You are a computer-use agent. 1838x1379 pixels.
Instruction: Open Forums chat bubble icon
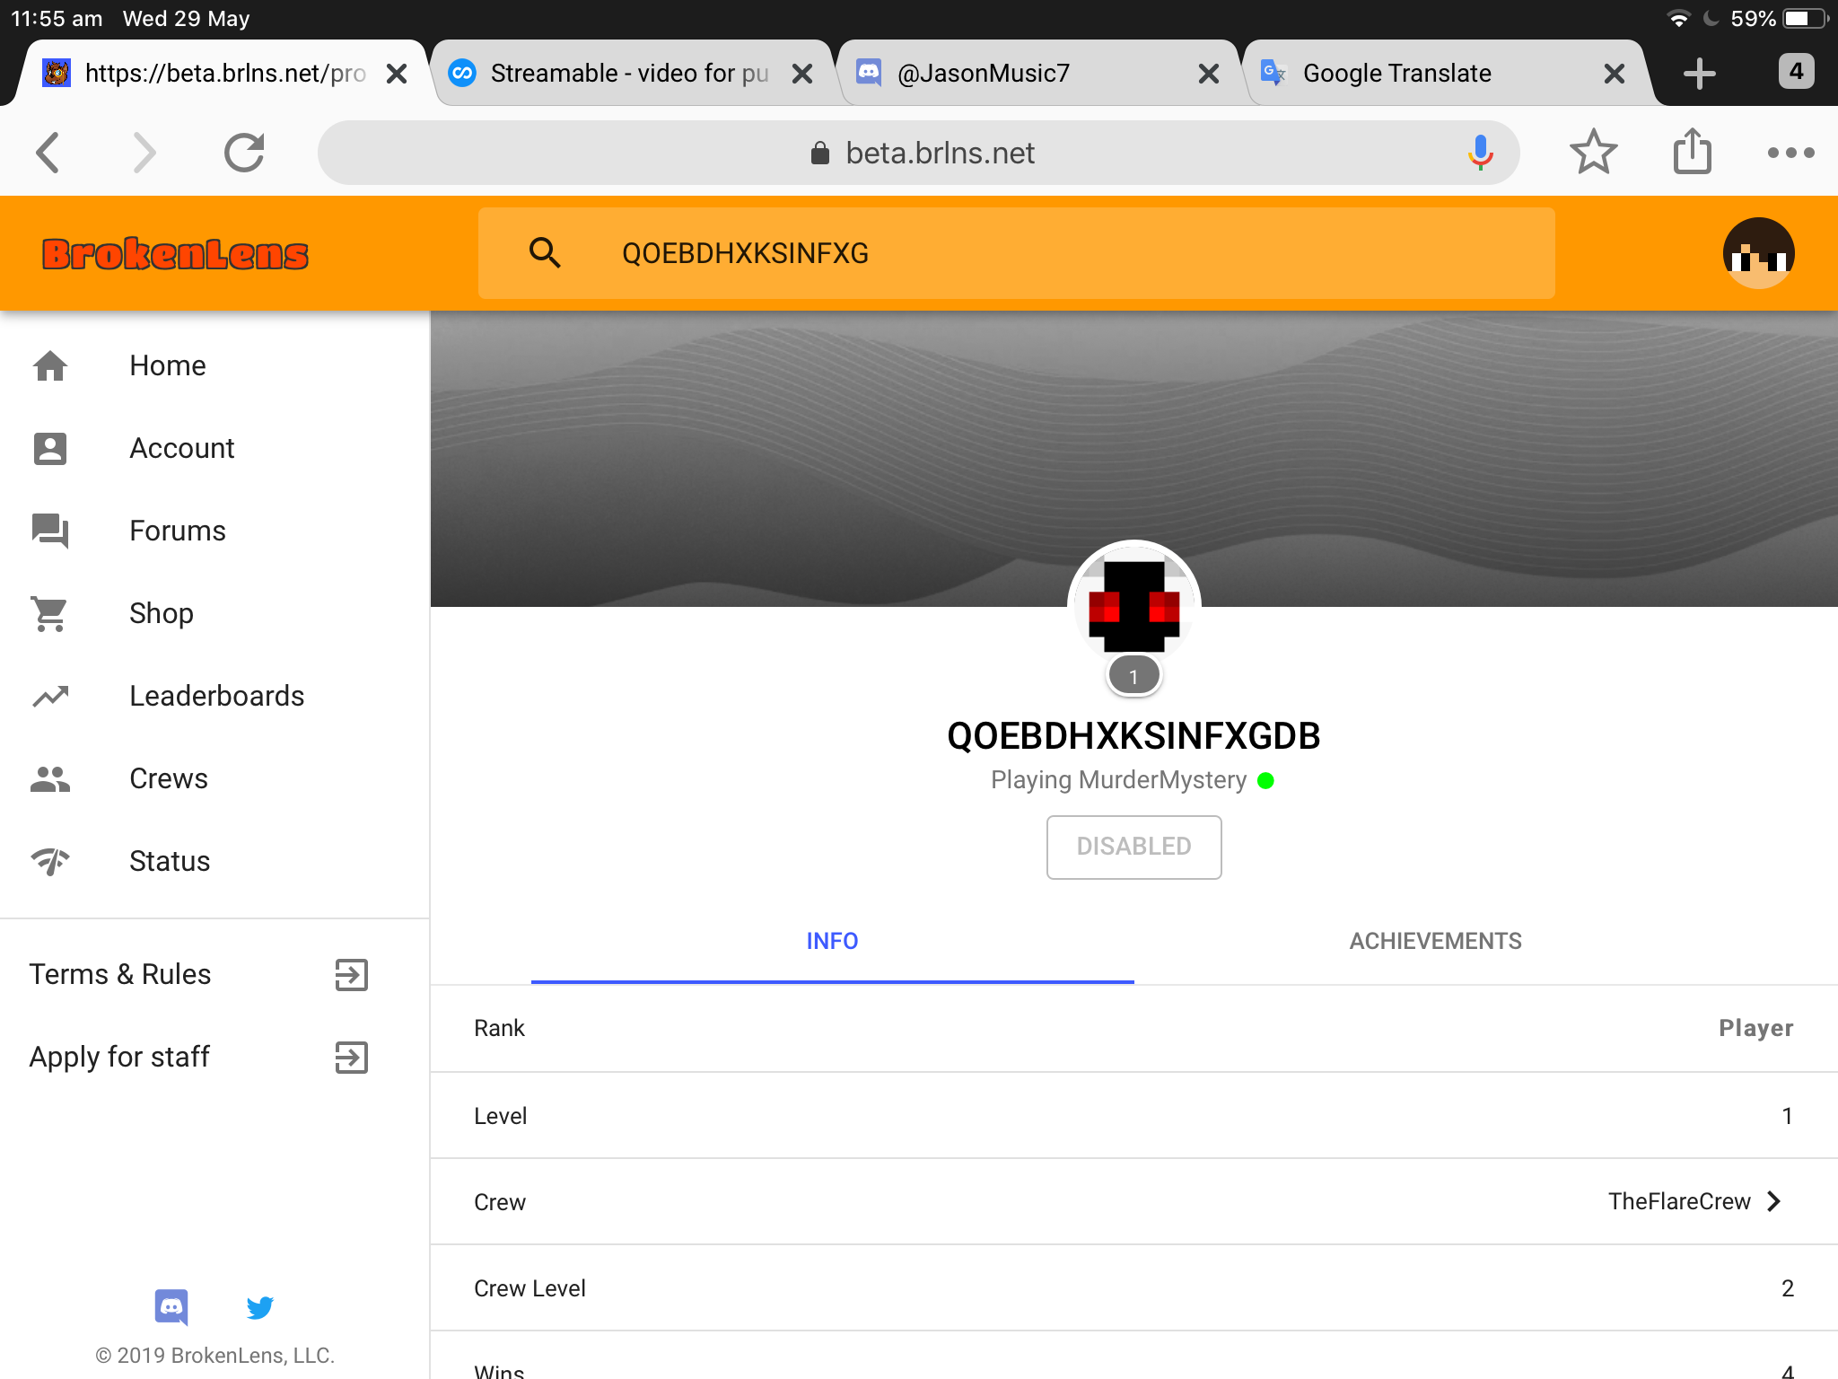pos(50,531)
